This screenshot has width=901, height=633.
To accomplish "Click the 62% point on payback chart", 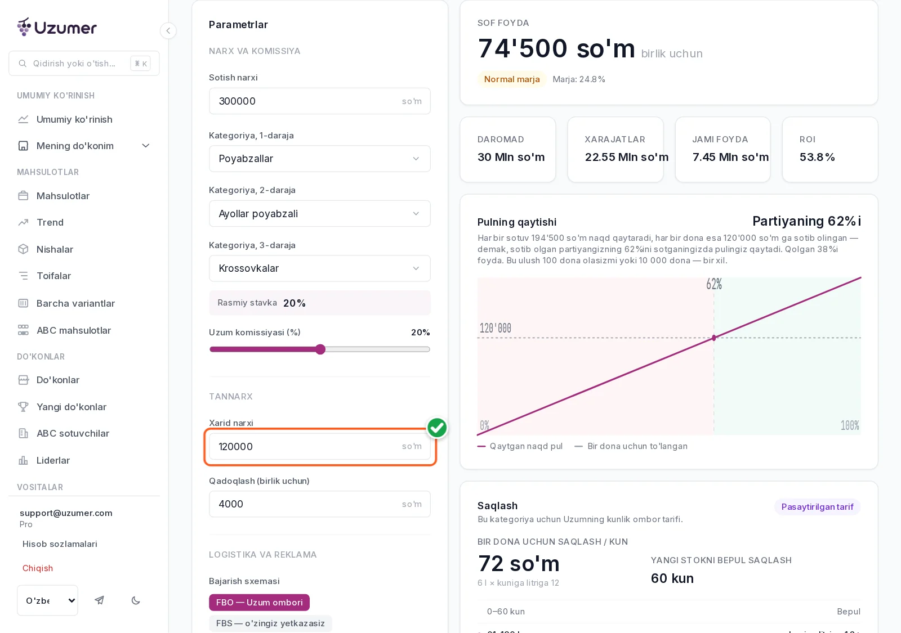I will [714, 338].
